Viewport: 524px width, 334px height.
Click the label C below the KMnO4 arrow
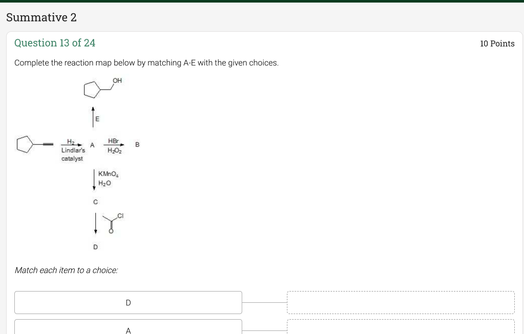click(95, 202)
